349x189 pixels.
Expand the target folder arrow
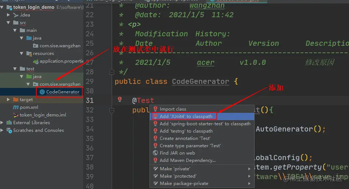[8, 99]
